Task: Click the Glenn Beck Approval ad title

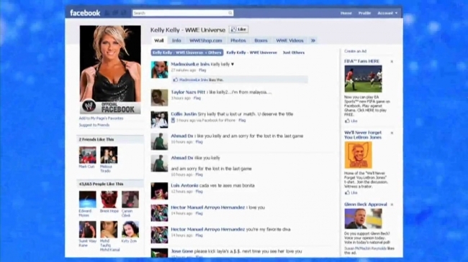Action: click(x=366, y=205)
